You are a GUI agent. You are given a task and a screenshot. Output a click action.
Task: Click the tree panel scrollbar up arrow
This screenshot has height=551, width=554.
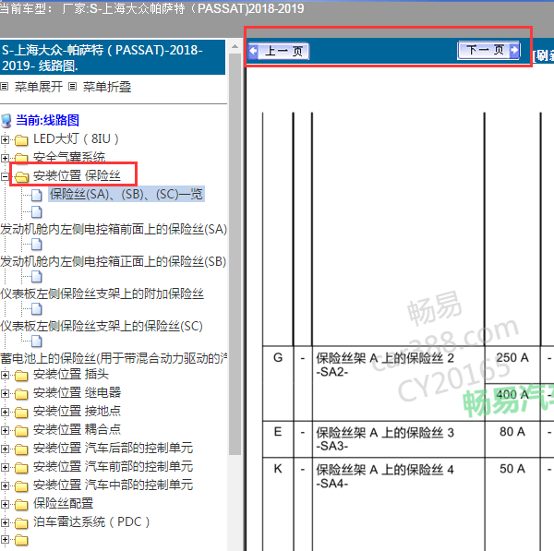[x=235, y=46]
